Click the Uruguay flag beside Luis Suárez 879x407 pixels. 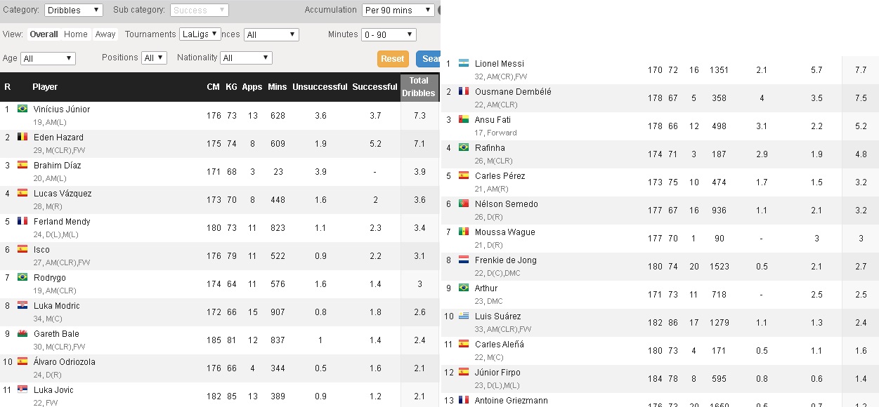(x=463, y=316)
